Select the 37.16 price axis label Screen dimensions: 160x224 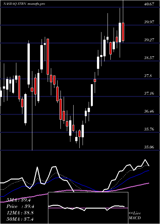(149, 93)
